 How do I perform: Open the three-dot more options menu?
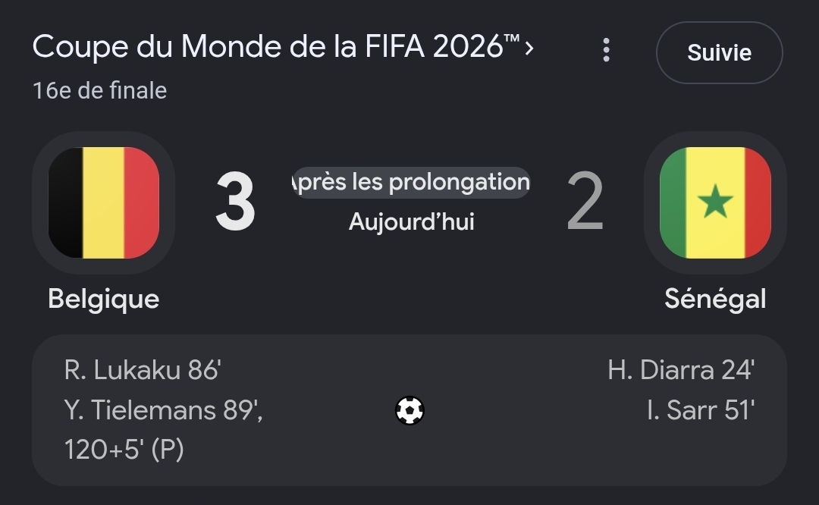(606, 50)
